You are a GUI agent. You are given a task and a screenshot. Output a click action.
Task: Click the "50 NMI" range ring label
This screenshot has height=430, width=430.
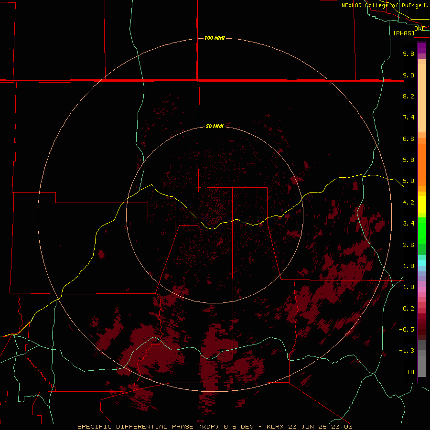[215, 126]
